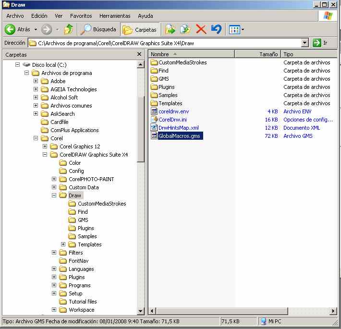Open the Búsqueda search tool

click(x=98, y=29)
